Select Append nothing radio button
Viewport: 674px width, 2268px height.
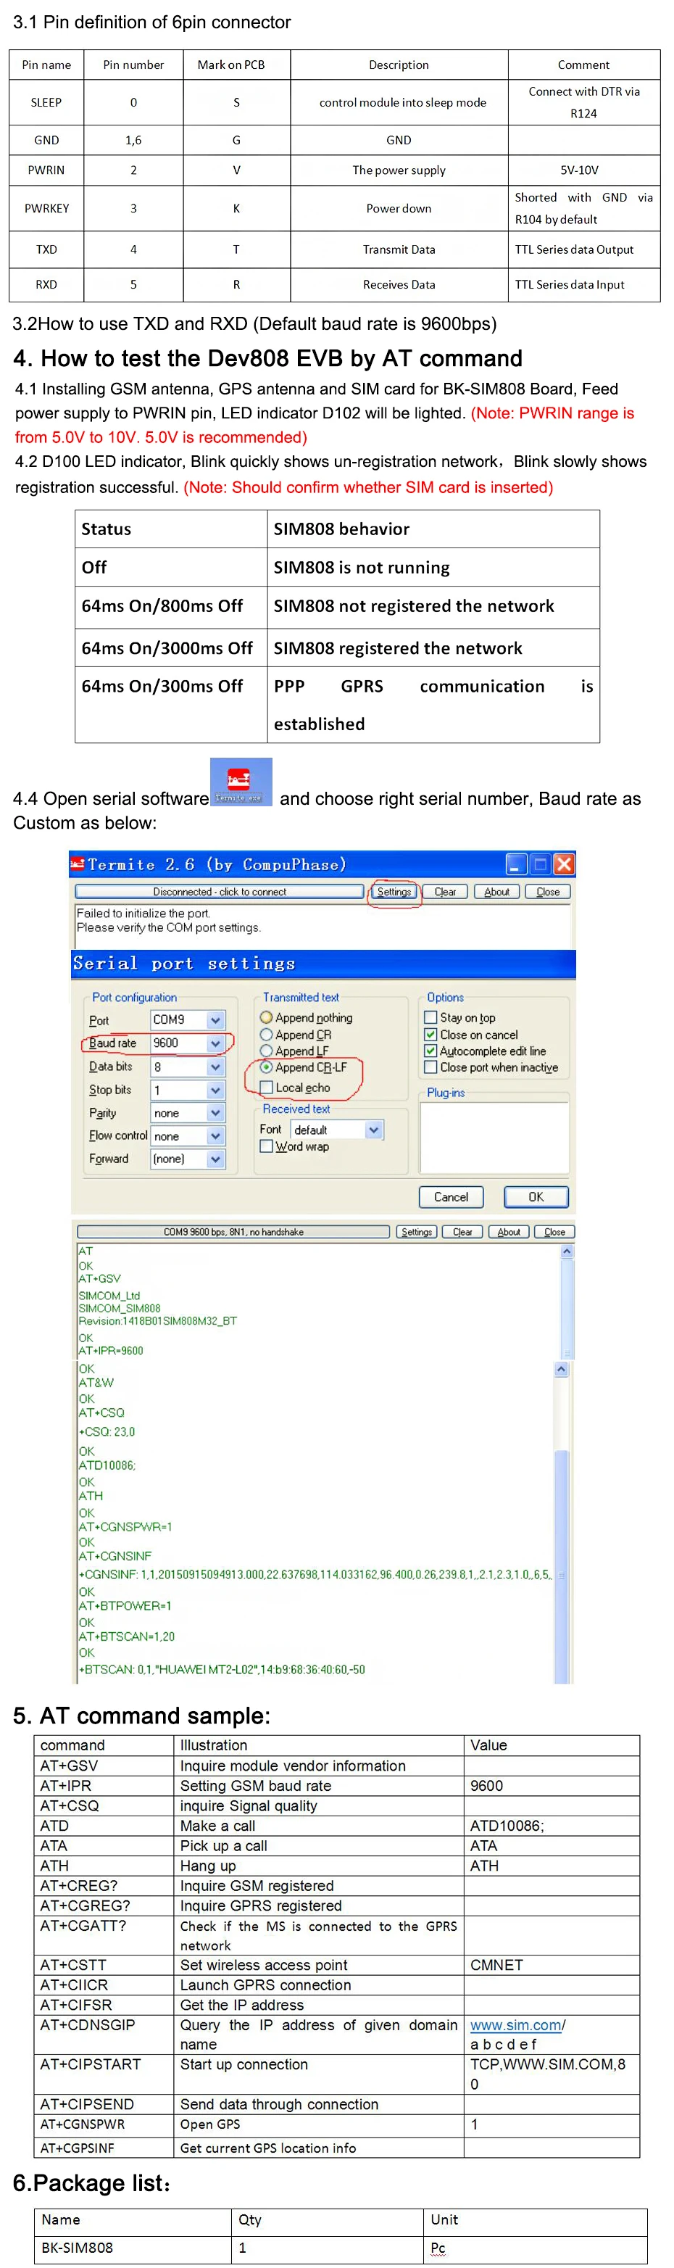pos(266,1017)
